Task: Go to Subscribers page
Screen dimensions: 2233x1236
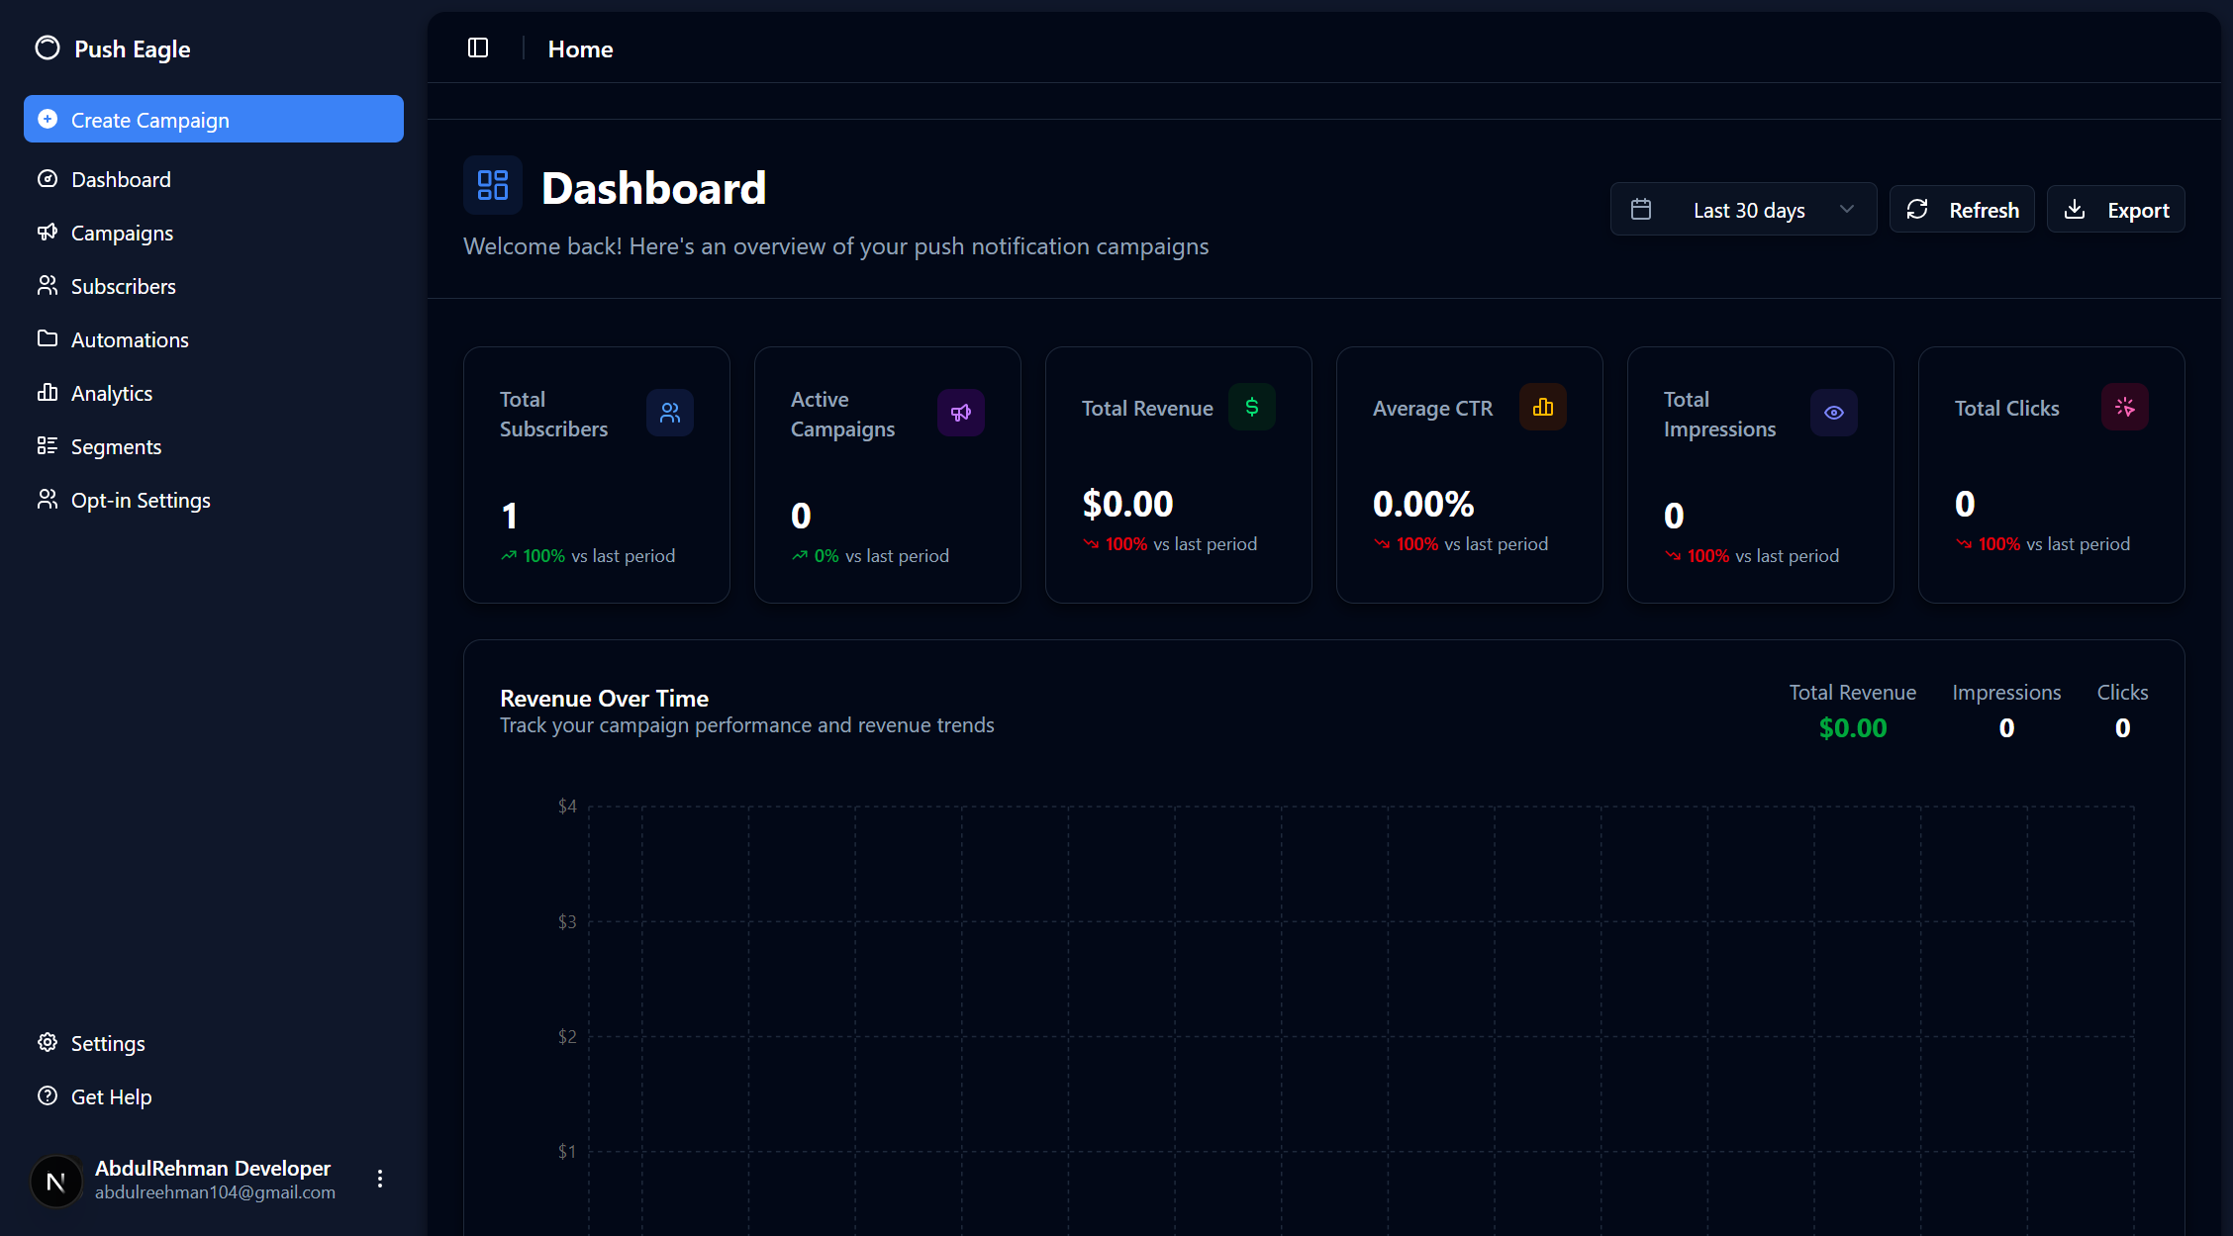Action: [x=214, y=286]
